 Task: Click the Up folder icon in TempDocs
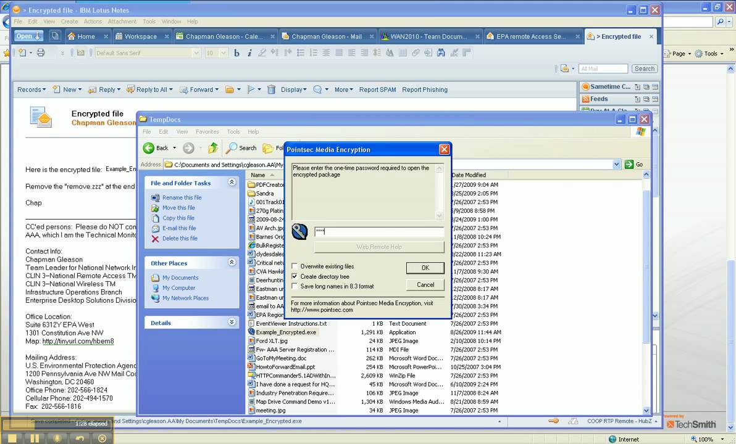tap(213, 148)
